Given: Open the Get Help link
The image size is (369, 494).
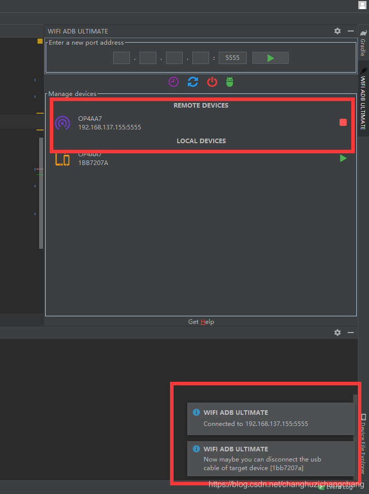Looking at the screenshot, I should (201, 322).
